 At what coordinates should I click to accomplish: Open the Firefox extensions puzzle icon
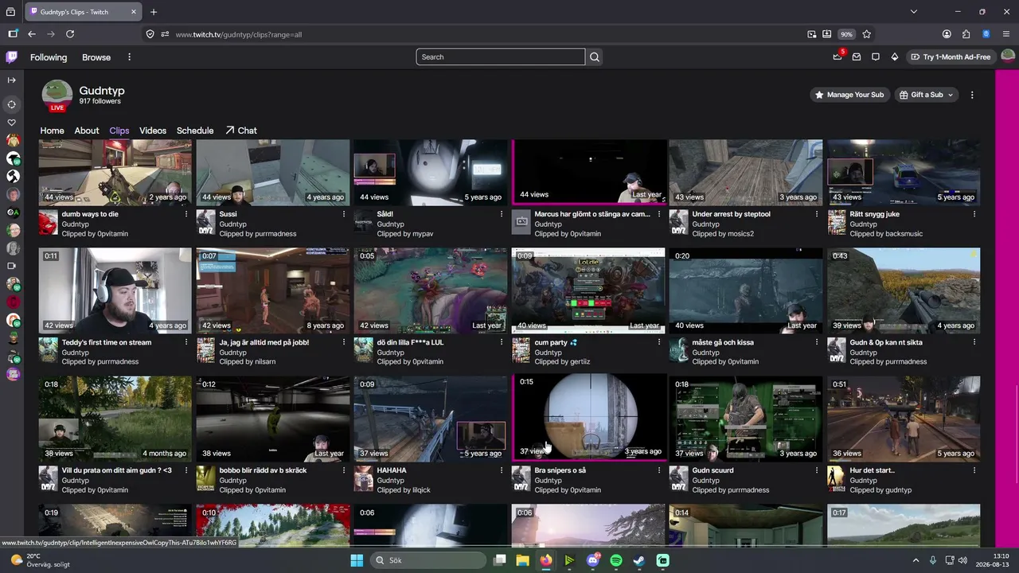(x=966, y=34)
